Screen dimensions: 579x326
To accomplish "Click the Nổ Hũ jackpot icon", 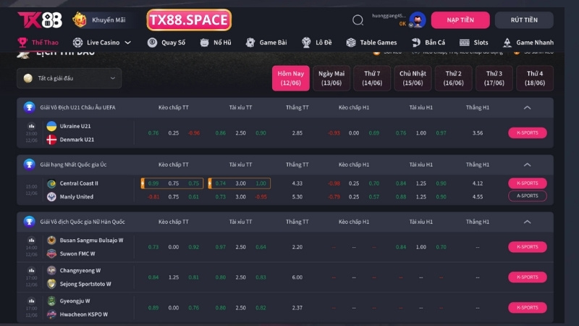I will point(204,43).
